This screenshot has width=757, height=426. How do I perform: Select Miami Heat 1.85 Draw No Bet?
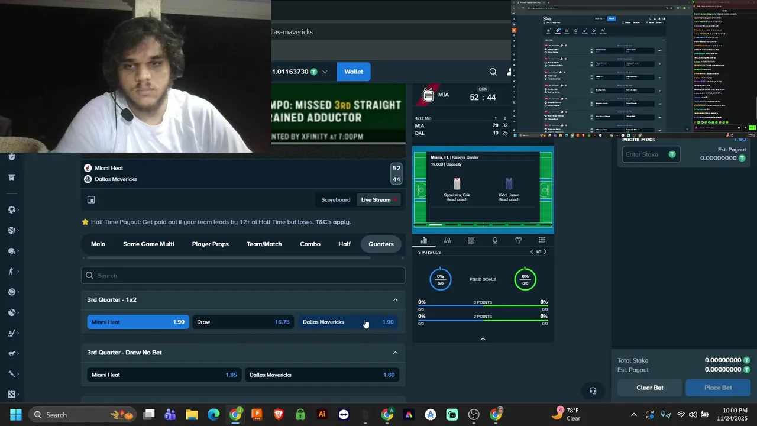point(164,375)
